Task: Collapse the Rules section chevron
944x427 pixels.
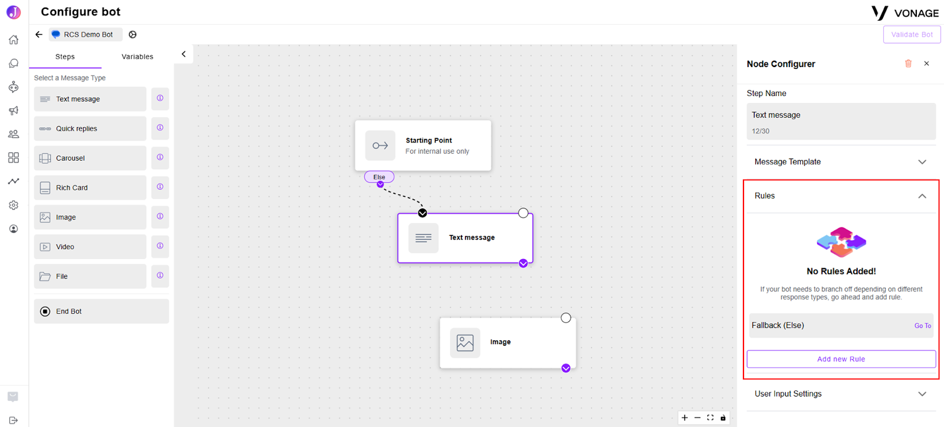Action: [x=922, y=196]
